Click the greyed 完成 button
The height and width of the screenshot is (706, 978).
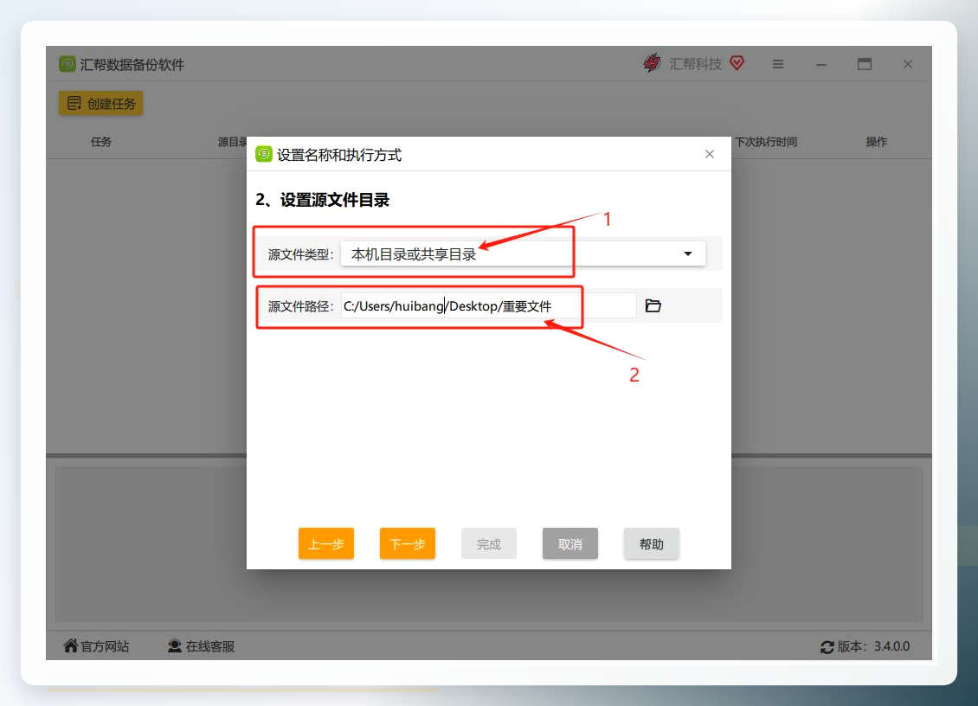pyautogui.click(x=489, y=544)
